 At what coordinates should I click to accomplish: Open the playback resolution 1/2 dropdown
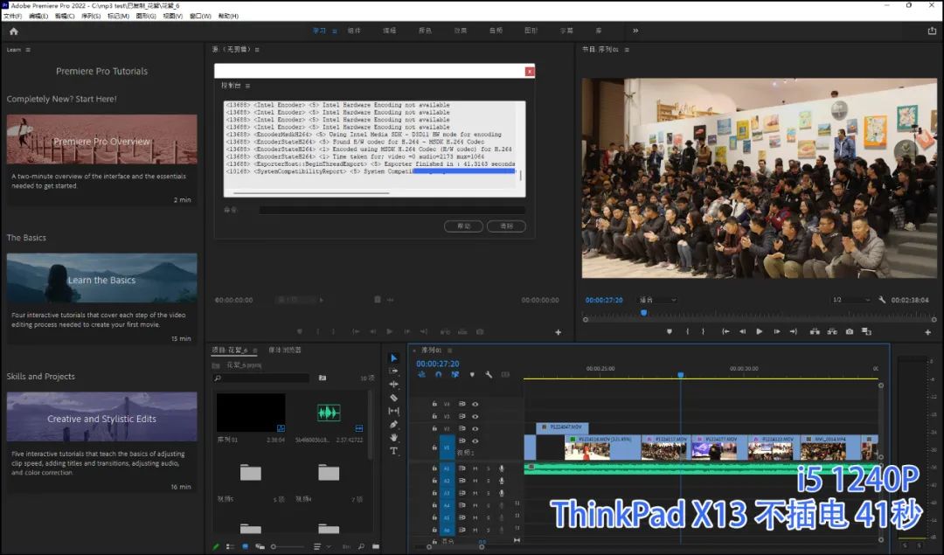pyautogui.click(x=850, y=300)
